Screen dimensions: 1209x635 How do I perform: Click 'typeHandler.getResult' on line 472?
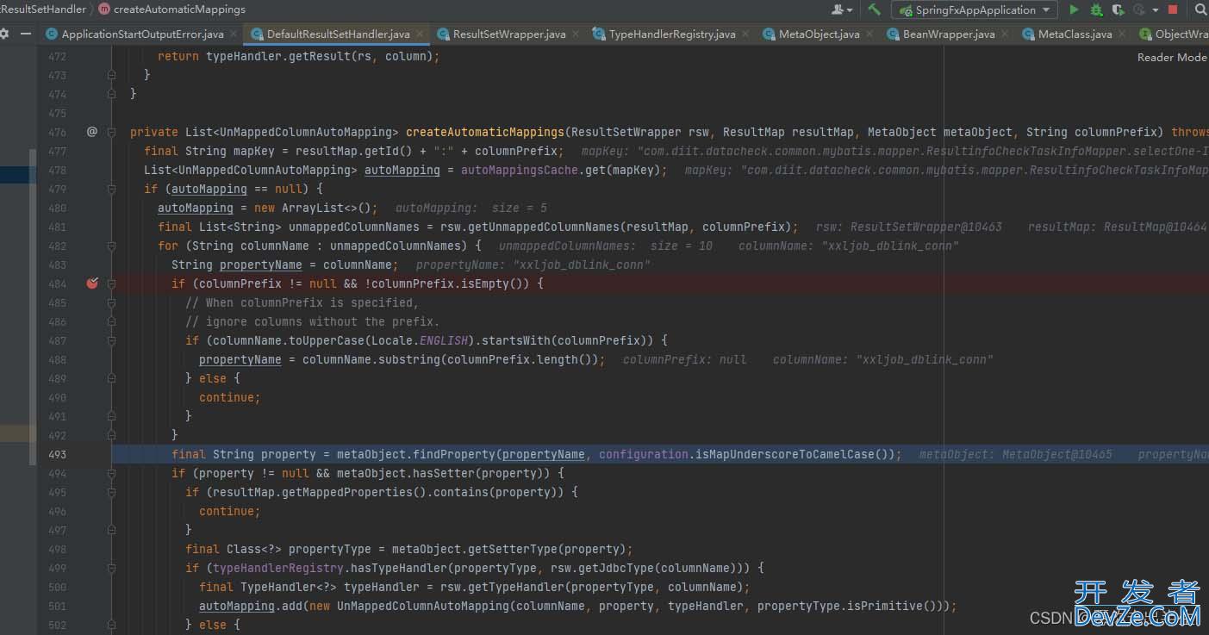pos(277,56)
